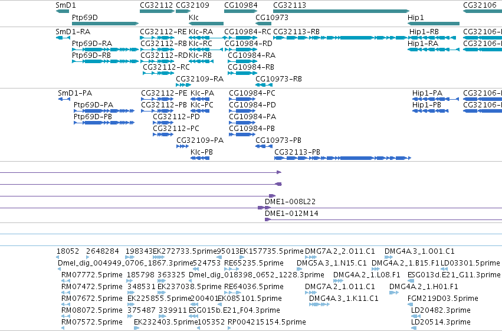This screenshot has width=502, height=331.
Task: Click the DMG4A3_1.K11.C1 EST label
Action: pos(343,299)
